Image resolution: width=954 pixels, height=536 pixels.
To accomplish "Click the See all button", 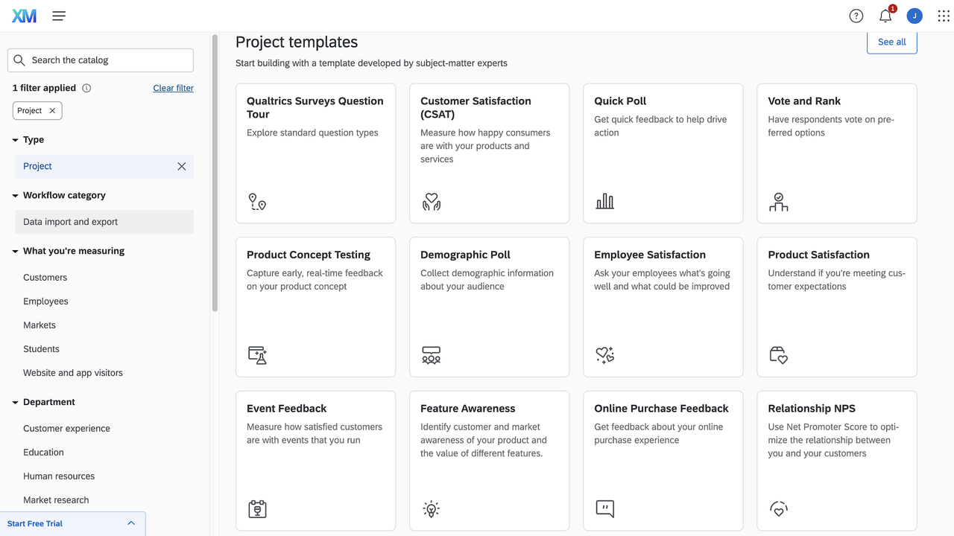I will (x=891, y=42).
